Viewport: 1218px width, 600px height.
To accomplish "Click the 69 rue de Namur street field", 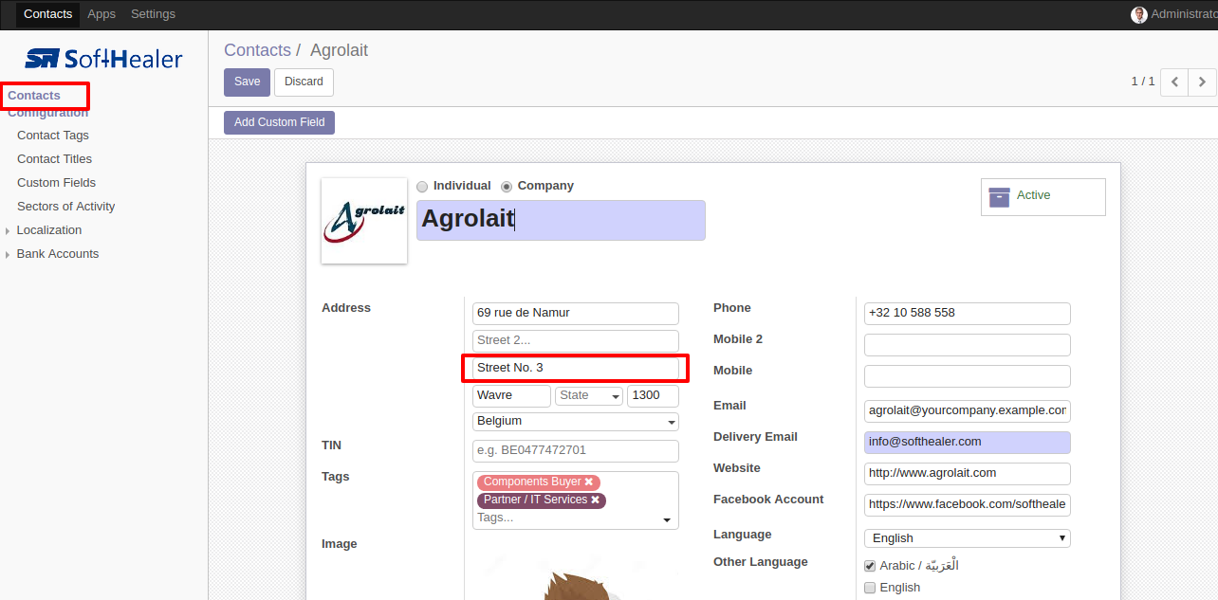I will [576, 314].
